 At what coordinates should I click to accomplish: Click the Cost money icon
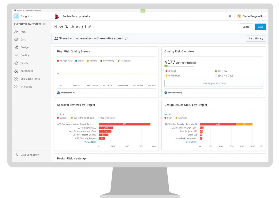[x=16, y=39]
